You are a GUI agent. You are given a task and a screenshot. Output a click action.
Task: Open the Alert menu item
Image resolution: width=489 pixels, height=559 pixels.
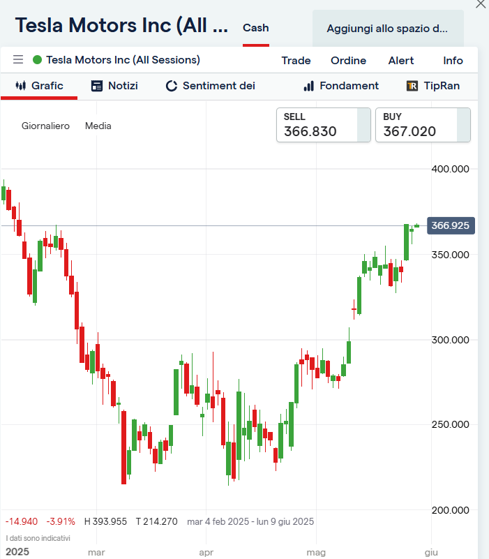[x=401, y=60]
